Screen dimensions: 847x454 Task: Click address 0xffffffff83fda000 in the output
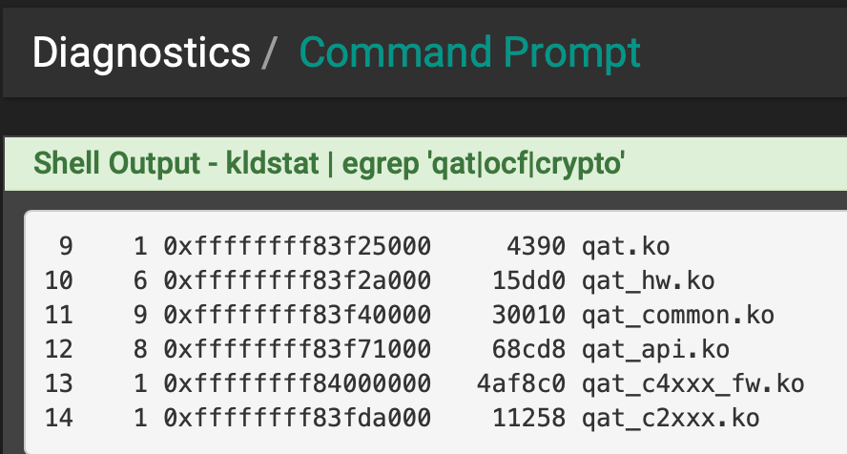(297, 418)
